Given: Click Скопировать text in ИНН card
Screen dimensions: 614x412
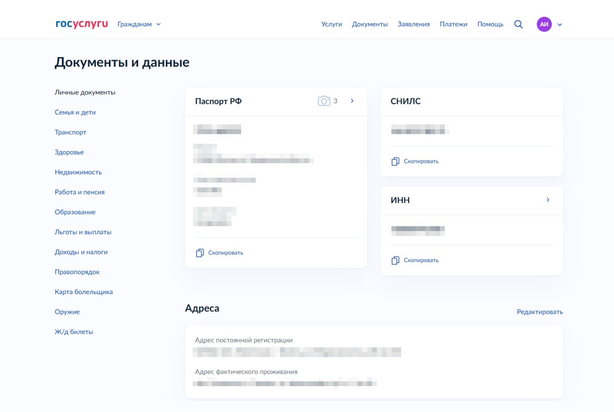Looking at the screenshot, I should [421, 260].
